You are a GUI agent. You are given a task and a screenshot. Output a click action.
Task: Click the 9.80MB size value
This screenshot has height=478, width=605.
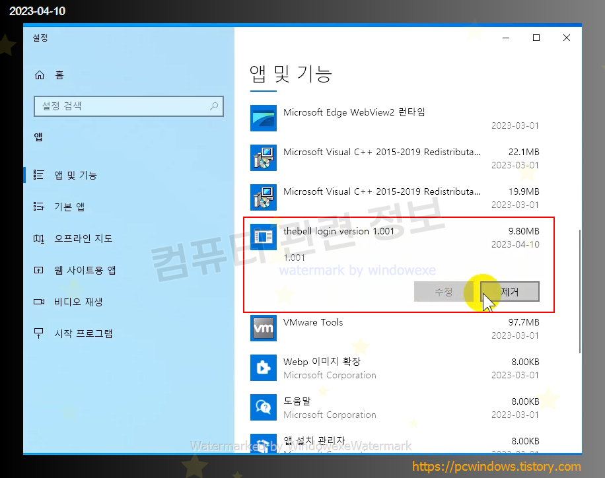(x=524, y=231)
